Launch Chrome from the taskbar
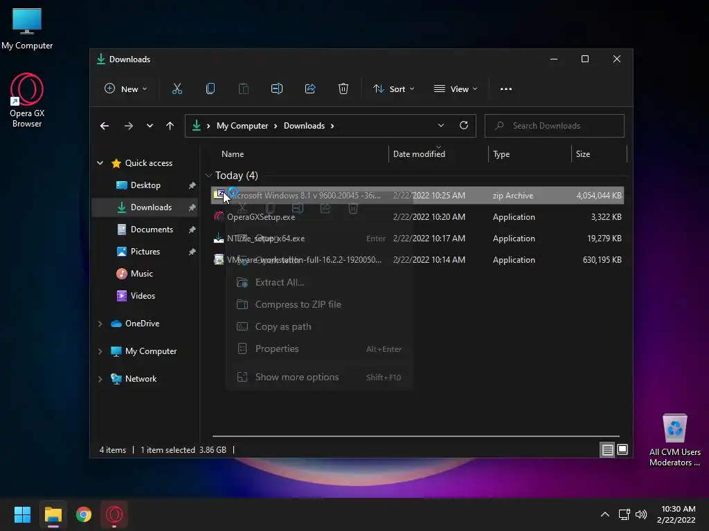Image resolution: width=709 pixels, height=531 pixels. [84, 514]
